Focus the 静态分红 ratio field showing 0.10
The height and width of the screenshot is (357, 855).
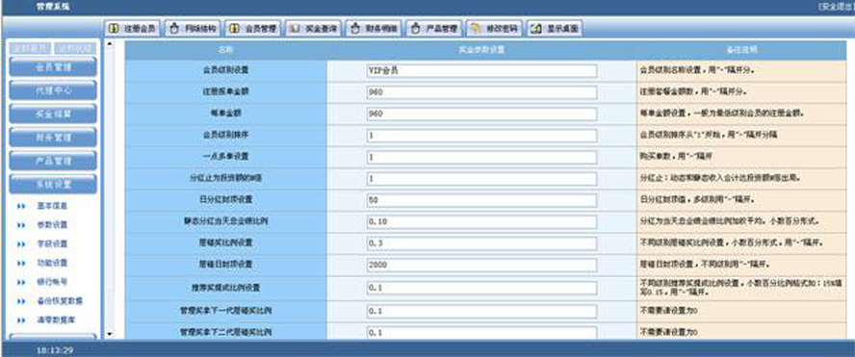point(481,222)
